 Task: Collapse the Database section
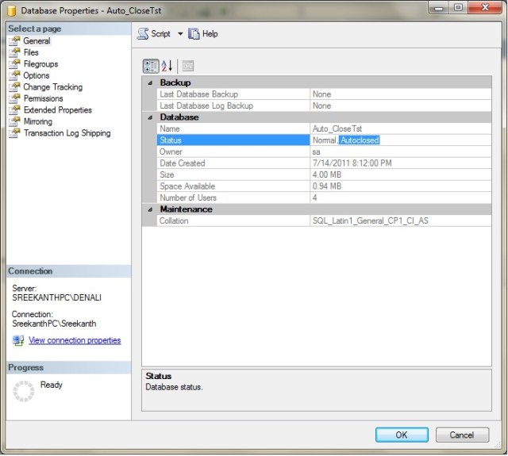[150, 117]
